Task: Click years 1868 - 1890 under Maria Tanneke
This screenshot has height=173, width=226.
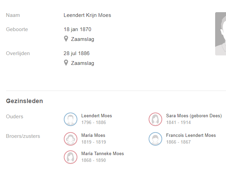Action: [94, 160]
